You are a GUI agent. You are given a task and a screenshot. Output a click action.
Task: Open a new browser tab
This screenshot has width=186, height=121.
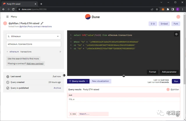click(41, 4)
